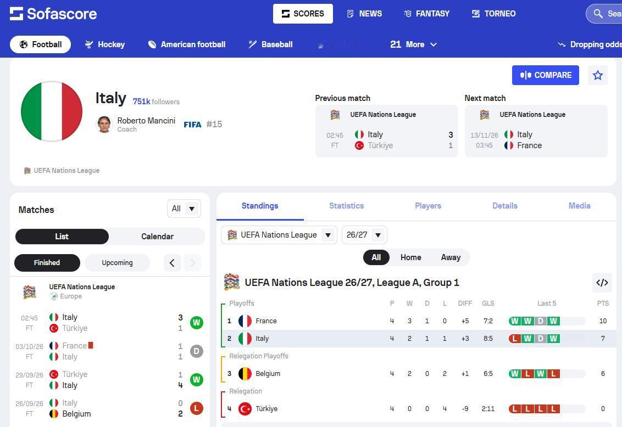Filter standings by Home
This screenshot has width=622, height=427.
point(410,257)
